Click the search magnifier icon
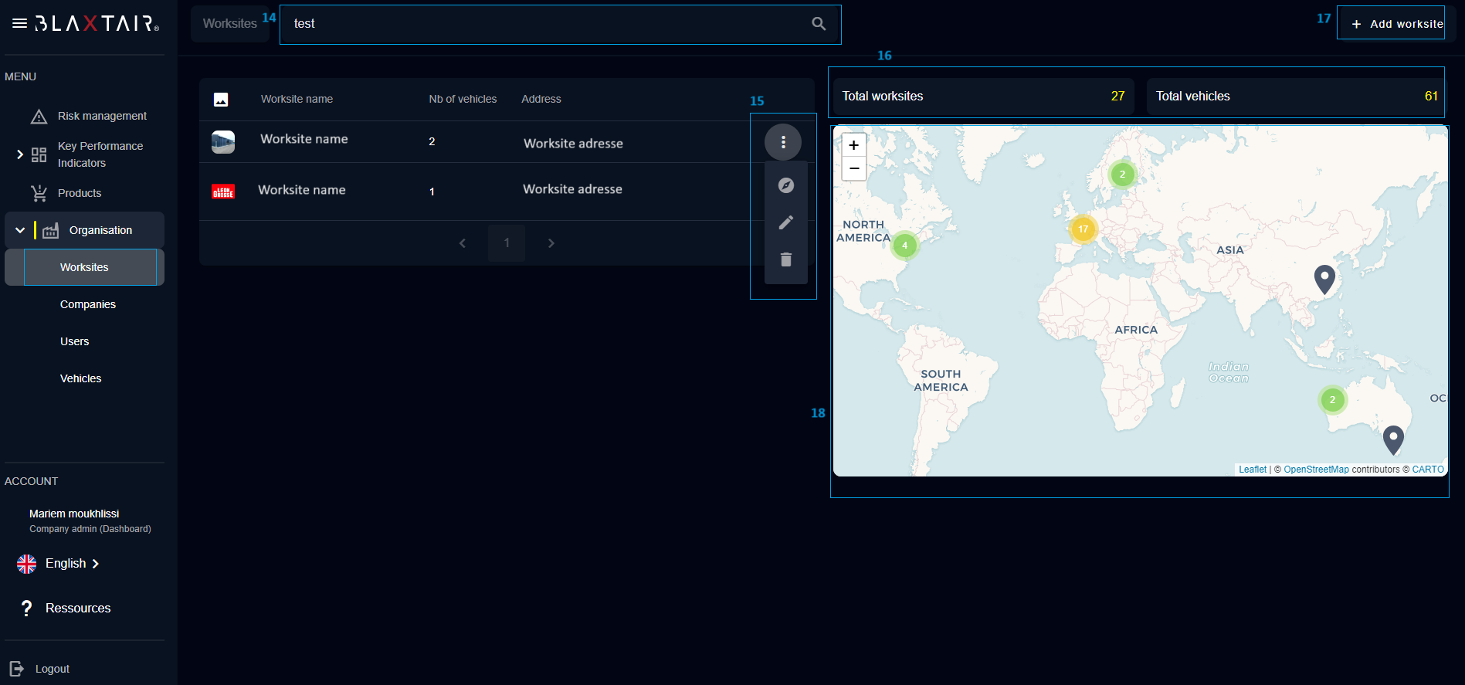Screen dimensions: 1465x685 tap(819, 24)
